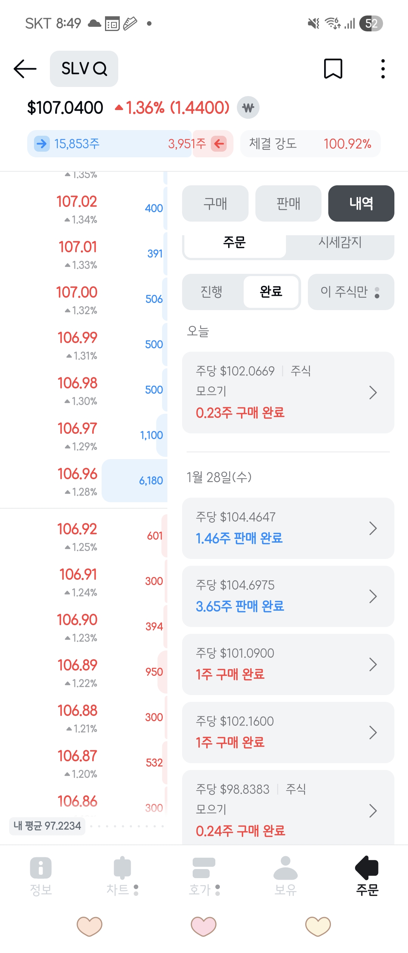408x953 pixels.
Task: Tap the won currency toggle icon
Action: pos(248,108)
